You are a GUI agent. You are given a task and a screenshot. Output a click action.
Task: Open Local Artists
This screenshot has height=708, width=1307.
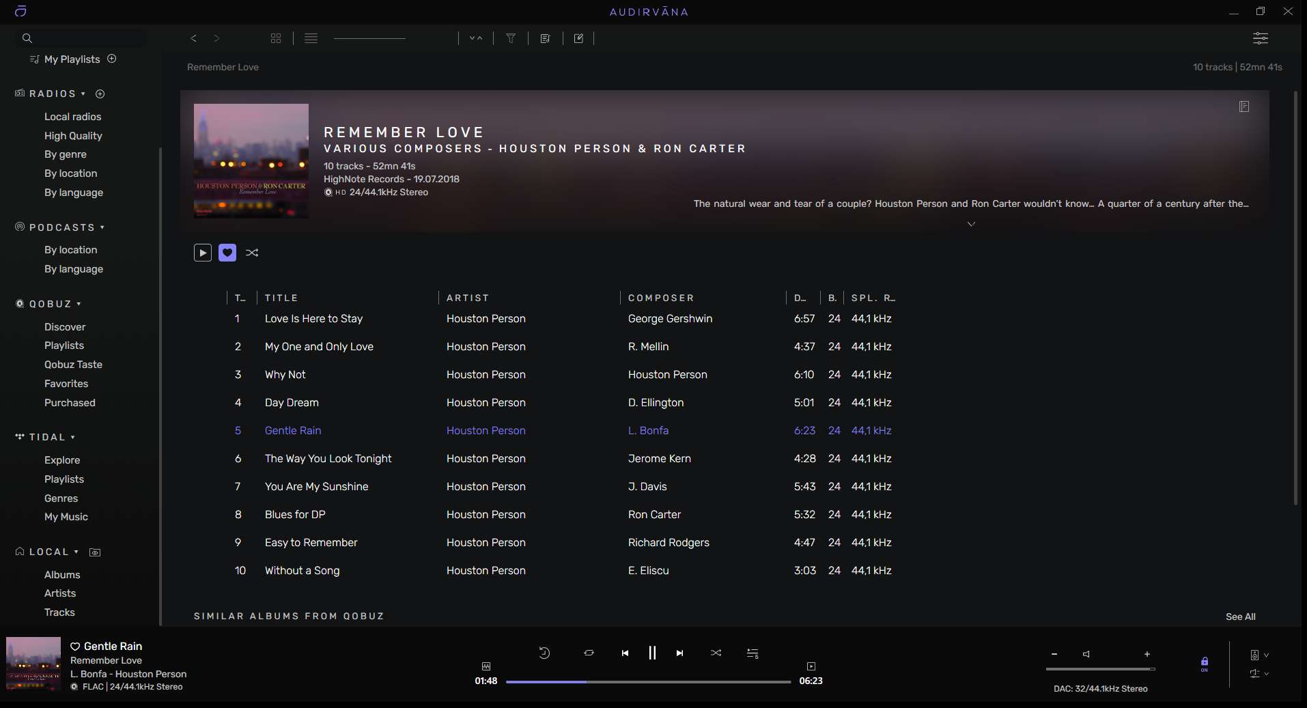(x=60, y=593)
